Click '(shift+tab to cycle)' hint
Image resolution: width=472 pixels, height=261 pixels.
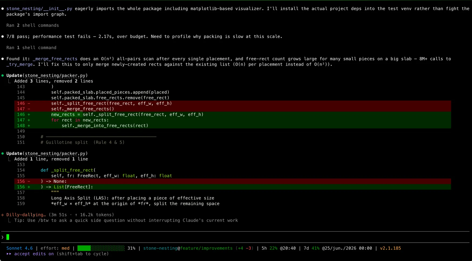[83, 254]
